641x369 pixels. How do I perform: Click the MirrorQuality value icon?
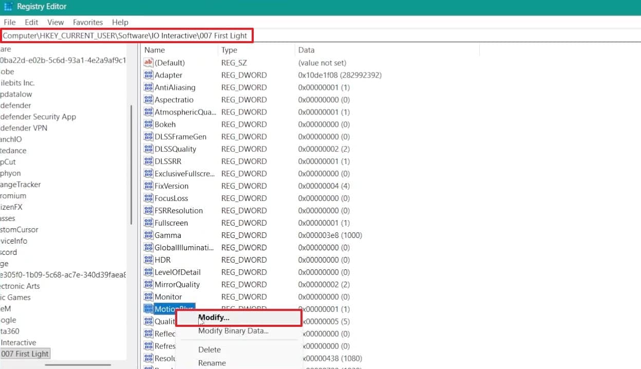click(x=148, y=285)
